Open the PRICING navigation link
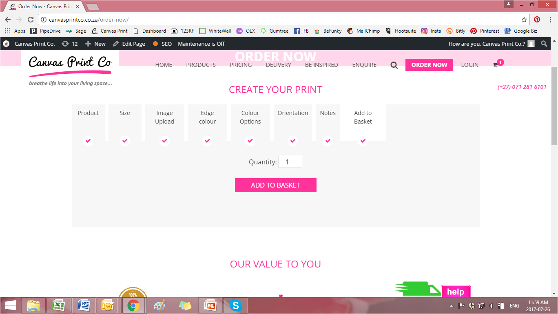 tap(241, 65)
